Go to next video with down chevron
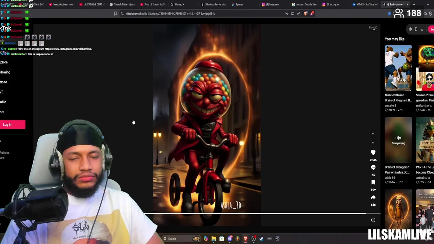The height and width of the screenshot is (244, 434). 373,143
